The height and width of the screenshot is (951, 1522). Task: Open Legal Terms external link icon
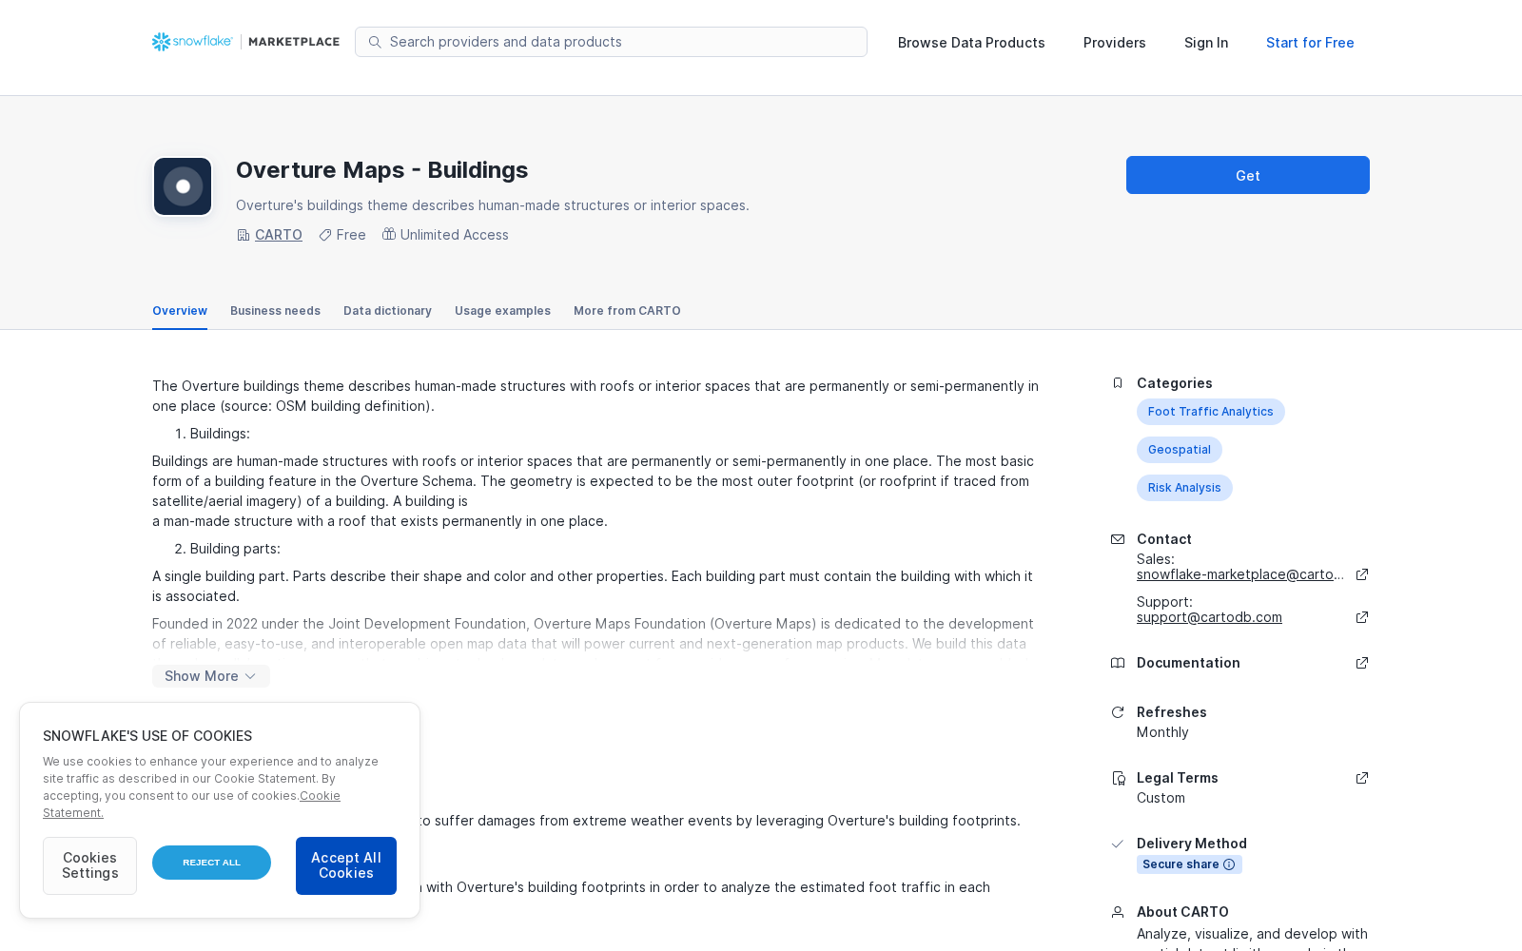(1362, 778)
